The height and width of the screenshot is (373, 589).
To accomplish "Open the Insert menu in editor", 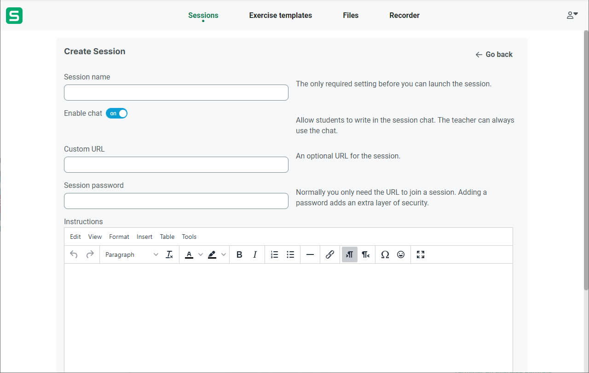I will [x=144, y=237].
